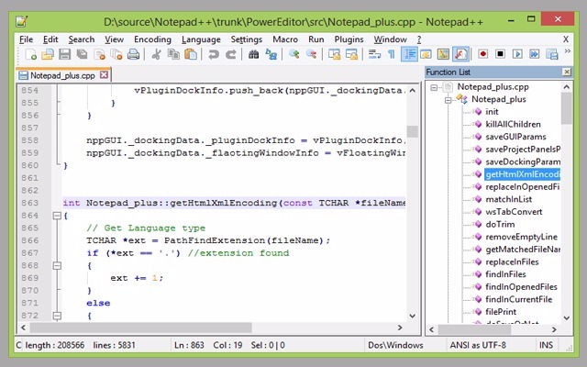Open Find with the binoculars icon

[x=253, y=54]
